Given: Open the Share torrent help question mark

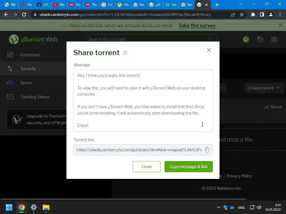Looking at the screenshot, I should [x=125, y=53].
